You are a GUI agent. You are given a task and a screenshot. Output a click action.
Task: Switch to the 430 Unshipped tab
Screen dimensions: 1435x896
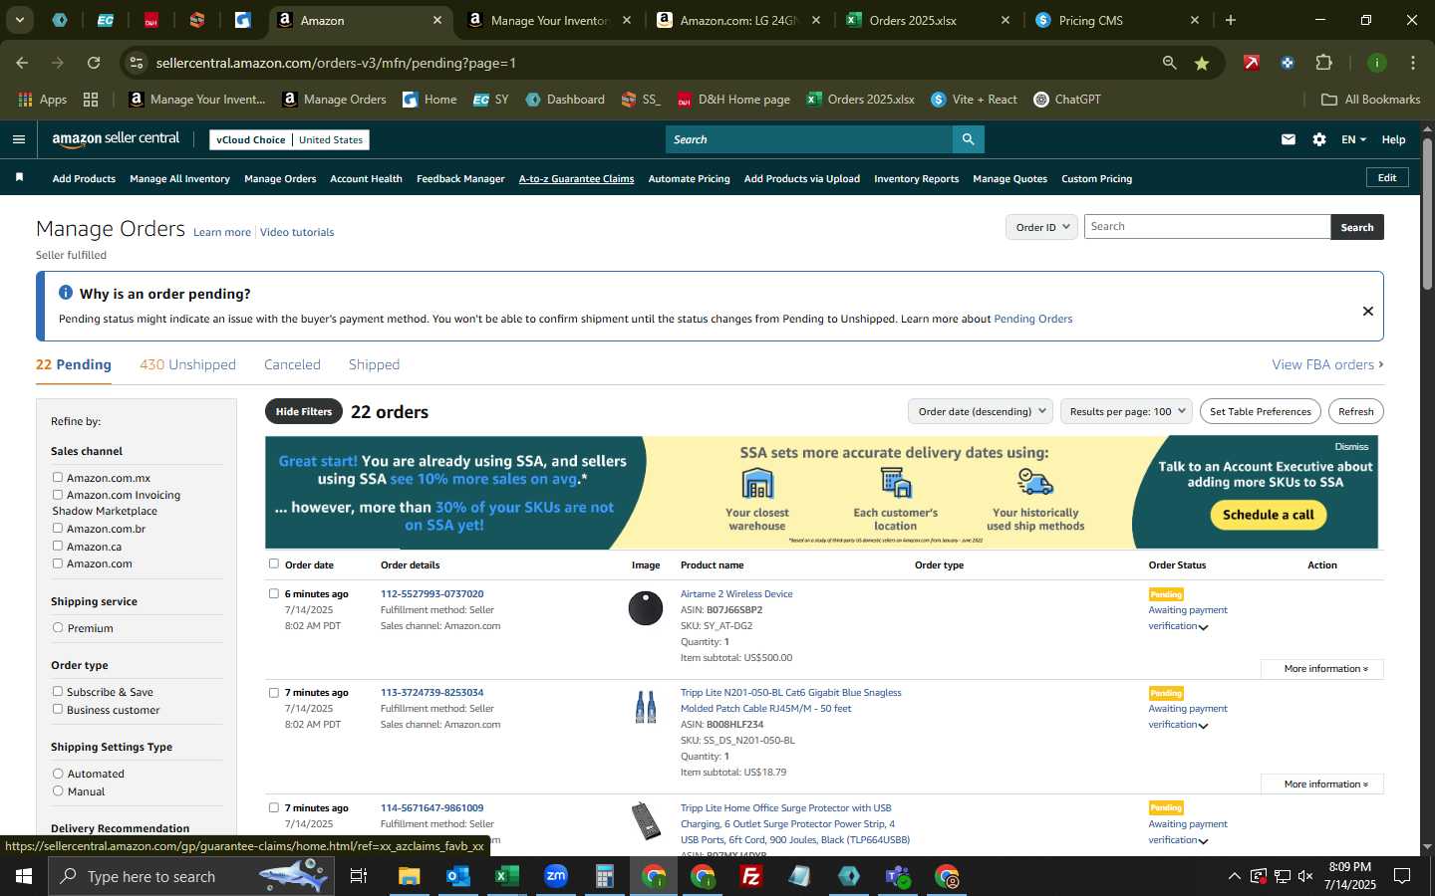[187, 364]
